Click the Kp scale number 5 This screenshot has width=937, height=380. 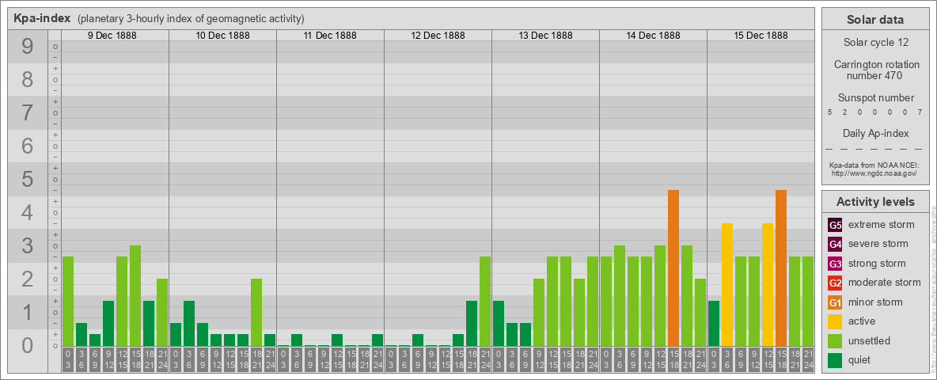point(28,179)
